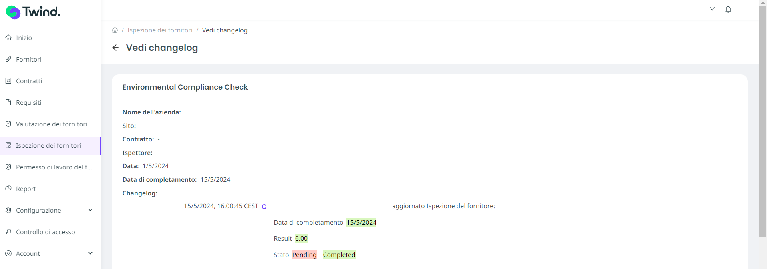Open the top bar dropdown chevron
Image resolution: width=767 pixels, height=269 pixels.
(x=712, y=9)
